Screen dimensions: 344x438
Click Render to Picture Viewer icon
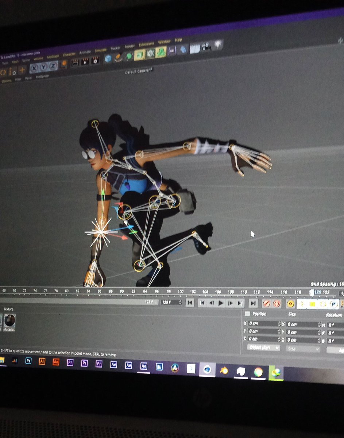click(x=85, y=61)
